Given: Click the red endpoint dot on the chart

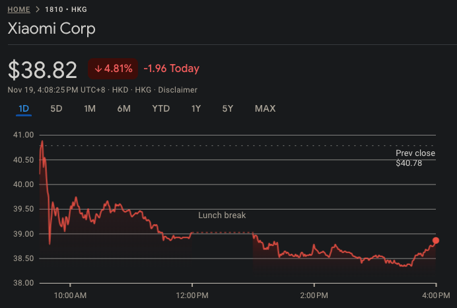Looking at the screenshot, I should (436, 241).
